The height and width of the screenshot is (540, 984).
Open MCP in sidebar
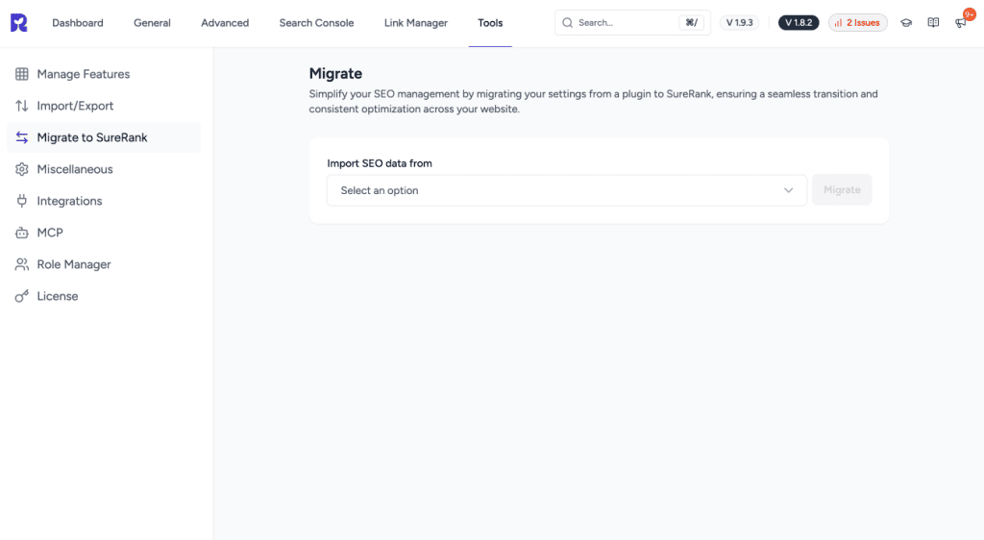pos(104,233)
